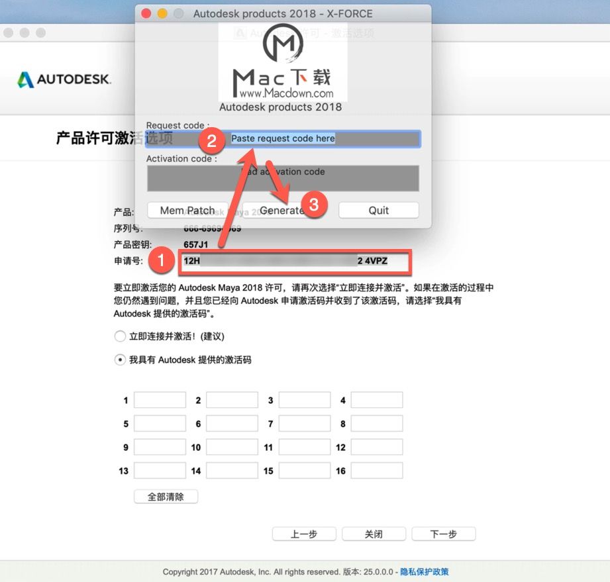Click the 上一步 back button
The width and height of the screenshot is (610, 582).
coord(304,534)
